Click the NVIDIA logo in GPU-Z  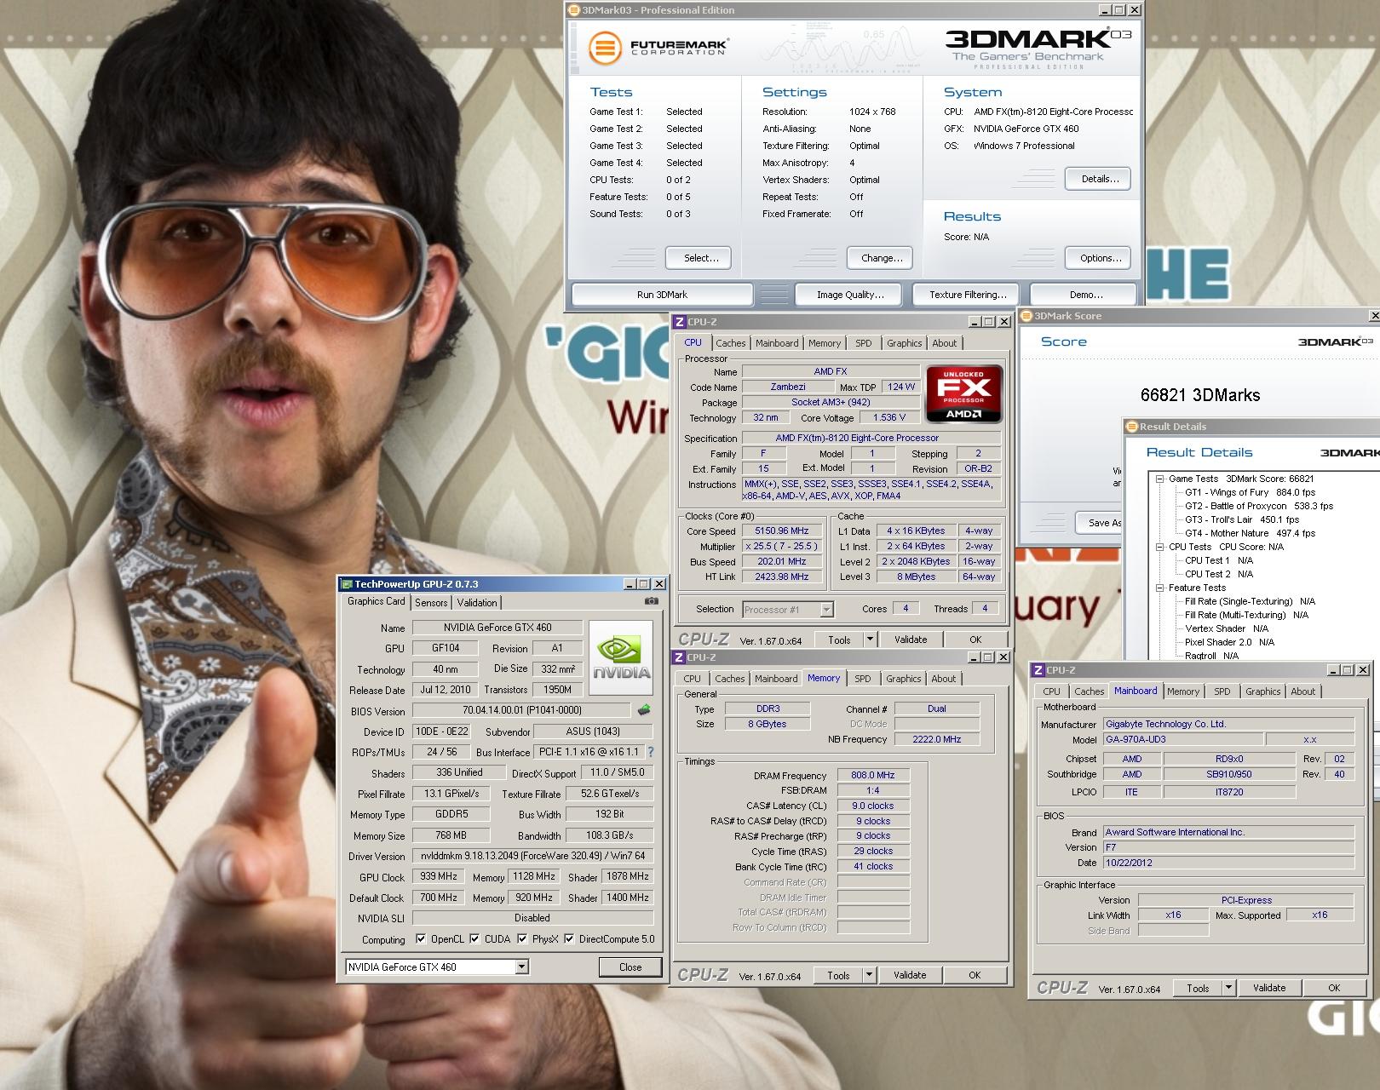click(x=621, y=659)
